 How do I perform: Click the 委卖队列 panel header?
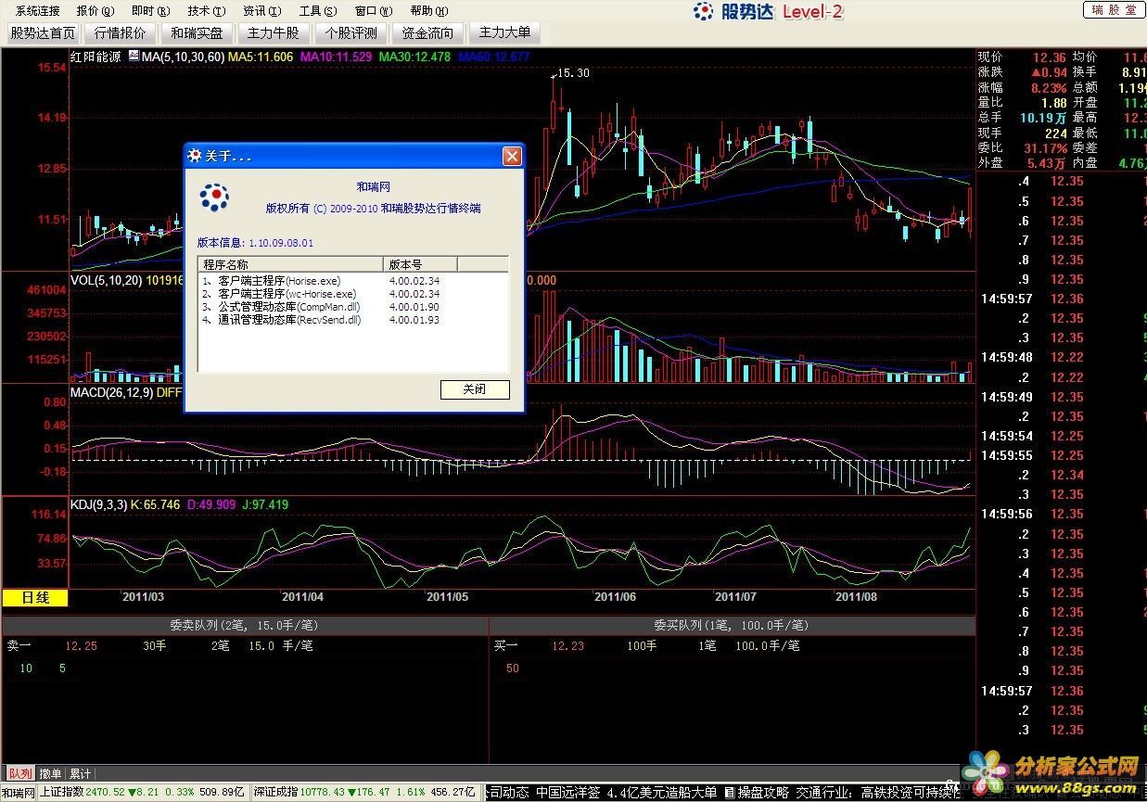click(245, 625)
